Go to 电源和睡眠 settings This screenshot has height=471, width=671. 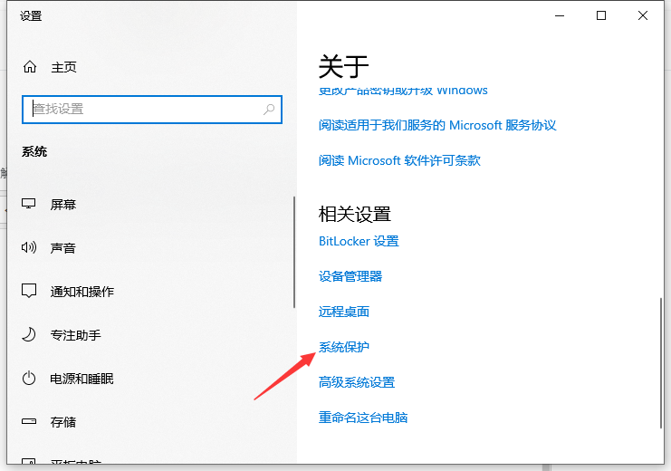coord(81,379)
